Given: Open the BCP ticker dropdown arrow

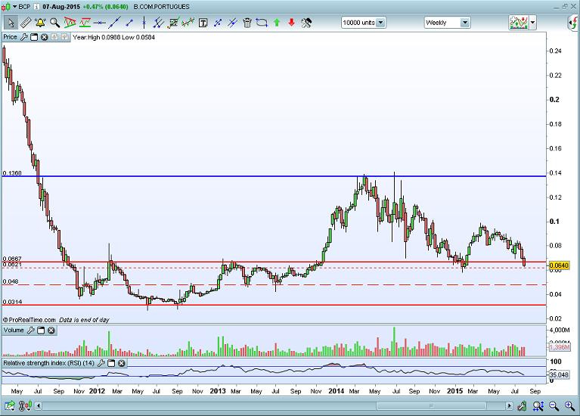Looking at the screenshot, I should 15,7.
